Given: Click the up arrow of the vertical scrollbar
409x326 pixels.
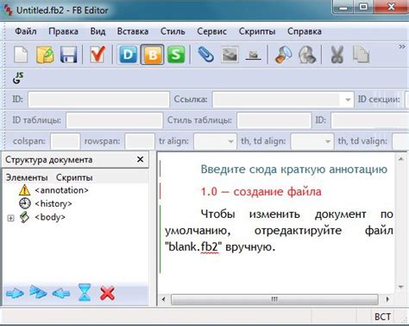Looking at the screenshot, I should [401, 159].
